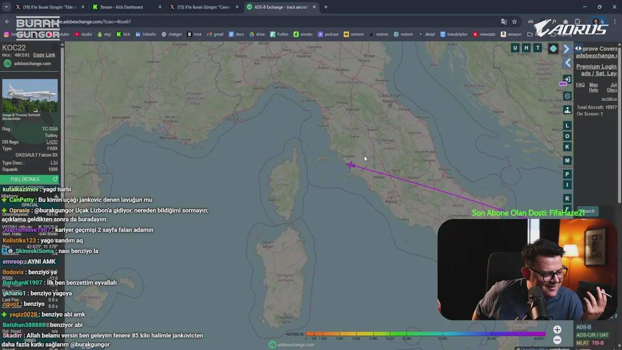This screenshot has width=622, height=350.
Task: Toggle the M map button
Action: [x=567, y=160]
